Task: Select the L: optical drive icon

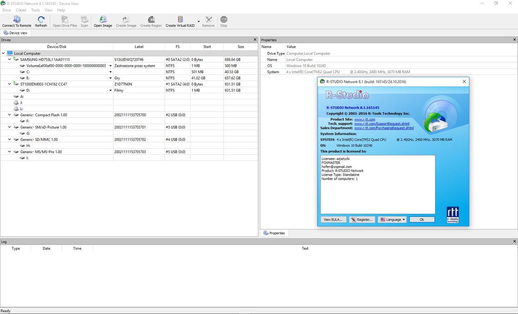Action: (16, 109)
